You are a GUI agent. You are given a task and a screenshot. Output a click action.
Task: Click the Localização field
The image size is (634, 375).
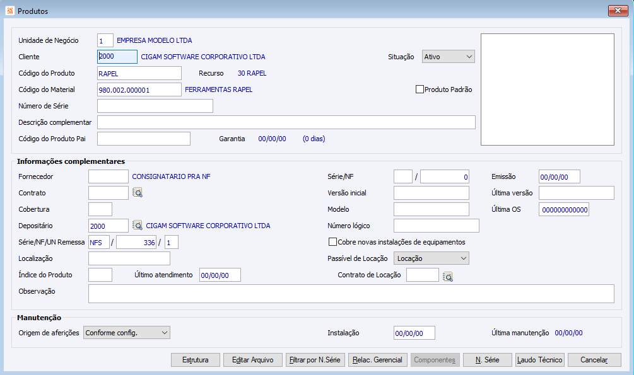coord(129,258)
